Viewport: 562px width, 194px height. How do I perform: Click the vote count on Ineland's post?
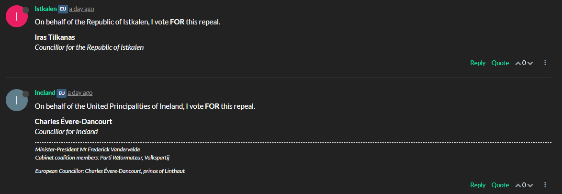[x=524, y=185]
